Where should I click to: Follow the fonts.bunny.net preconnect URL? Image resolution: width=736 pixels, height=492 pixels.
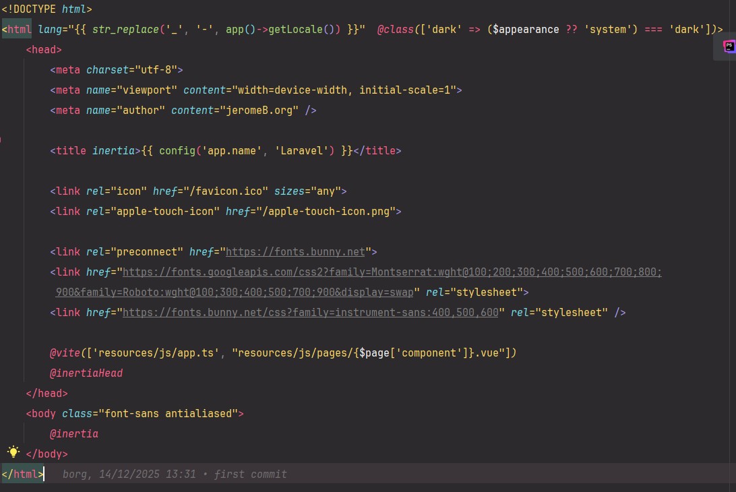pyautogui.click(x=295, y=252)
